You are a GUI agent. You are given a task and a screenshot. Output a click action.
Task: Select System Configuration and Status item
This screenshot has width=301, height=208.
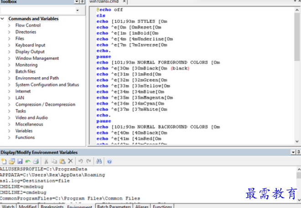point(47,85)
